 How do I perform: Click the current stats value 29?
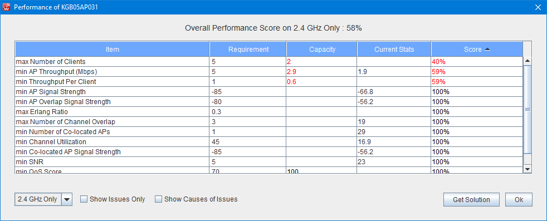362,132
